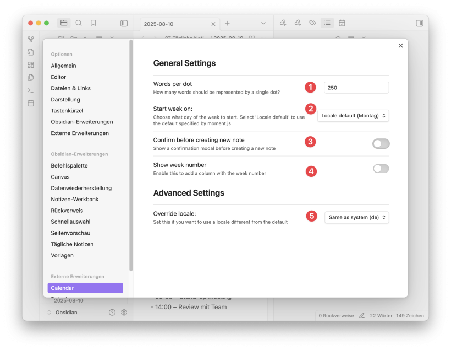Screen dimensions: 451x350
Task: Open Obsidian-Erweiterungen settings entry
Action: point(82,122)
